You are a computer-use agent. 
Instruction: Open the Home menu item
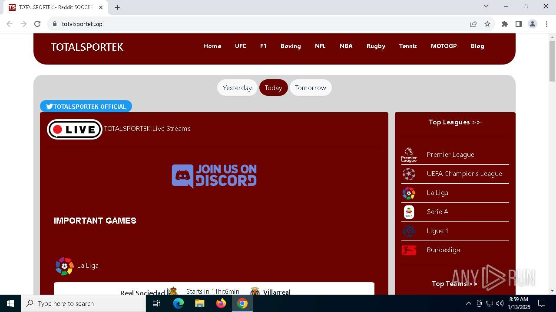click(x=212, y=46)
